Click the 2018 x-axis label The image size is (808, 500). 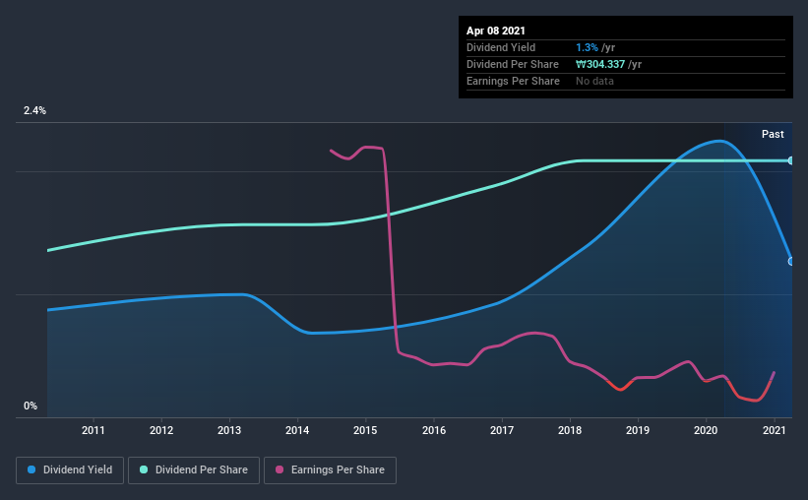click(570, 430)
